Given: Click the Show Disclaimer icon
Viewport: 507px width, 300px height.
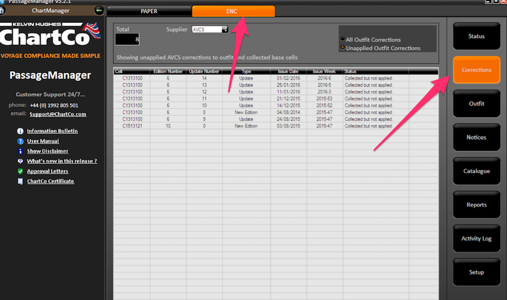Looking at the screenshot, I should click(x=20, y=151).
